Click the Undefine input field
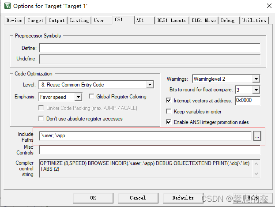The height and width of the screenshot is (207, 275). coord(150,59)
